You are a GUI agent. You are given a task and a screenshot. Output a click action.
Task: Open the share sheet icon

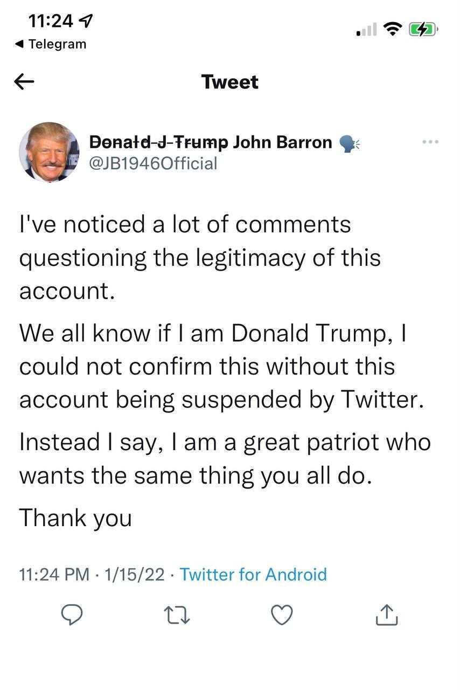tap(386, 615)
